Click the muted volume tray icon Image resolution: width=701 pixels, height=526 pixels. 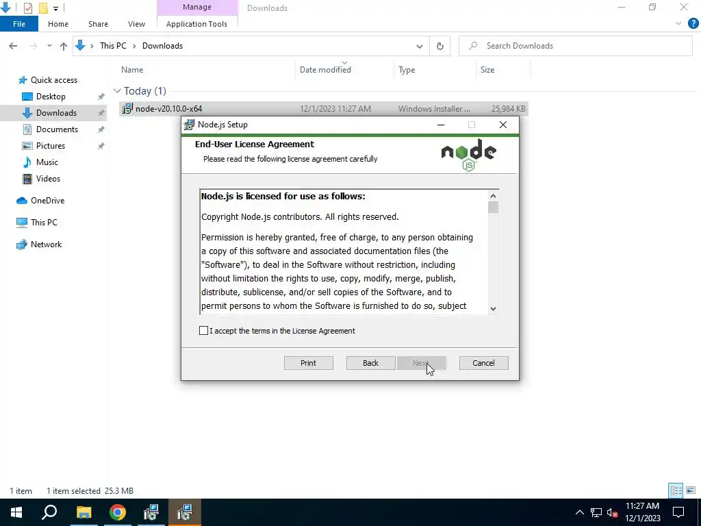[x=612, y=512]
